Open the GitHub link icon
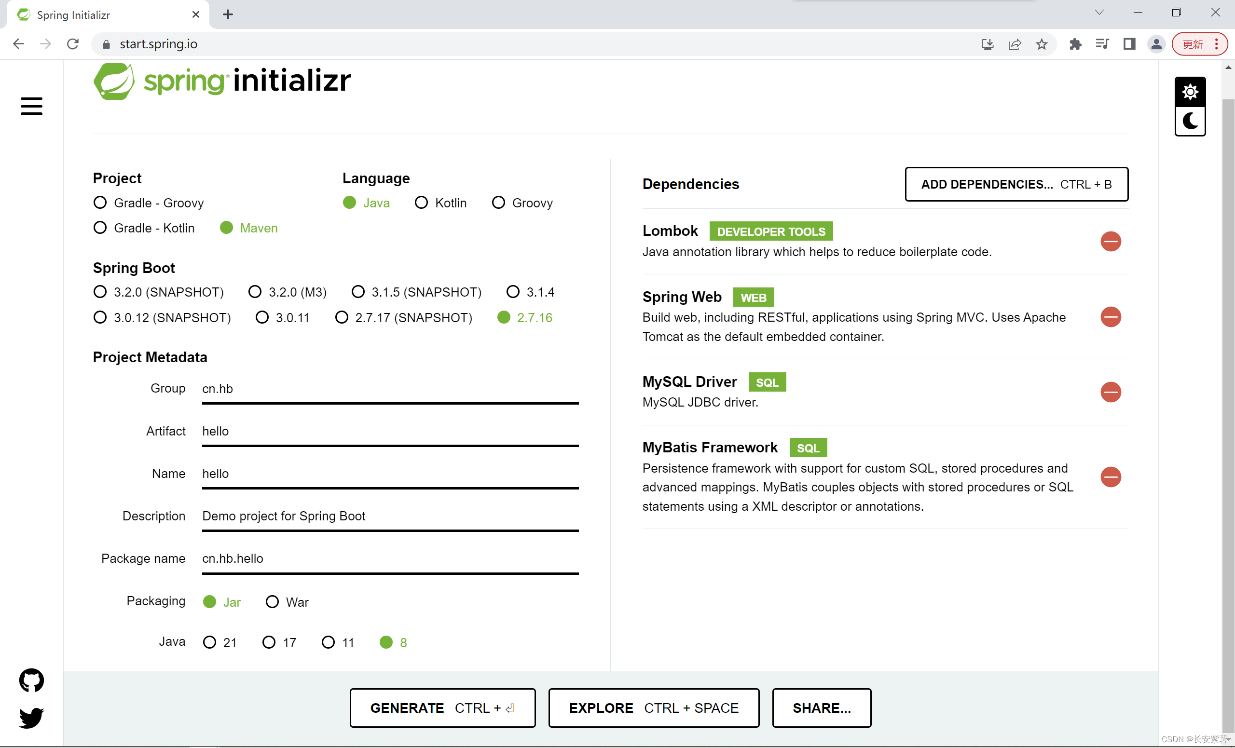The height and width of the screenshot is (748, 1235). (31, 680)
